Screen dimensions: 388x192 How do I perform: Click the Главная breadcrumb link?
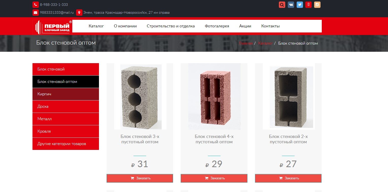(x=246, y=43)
